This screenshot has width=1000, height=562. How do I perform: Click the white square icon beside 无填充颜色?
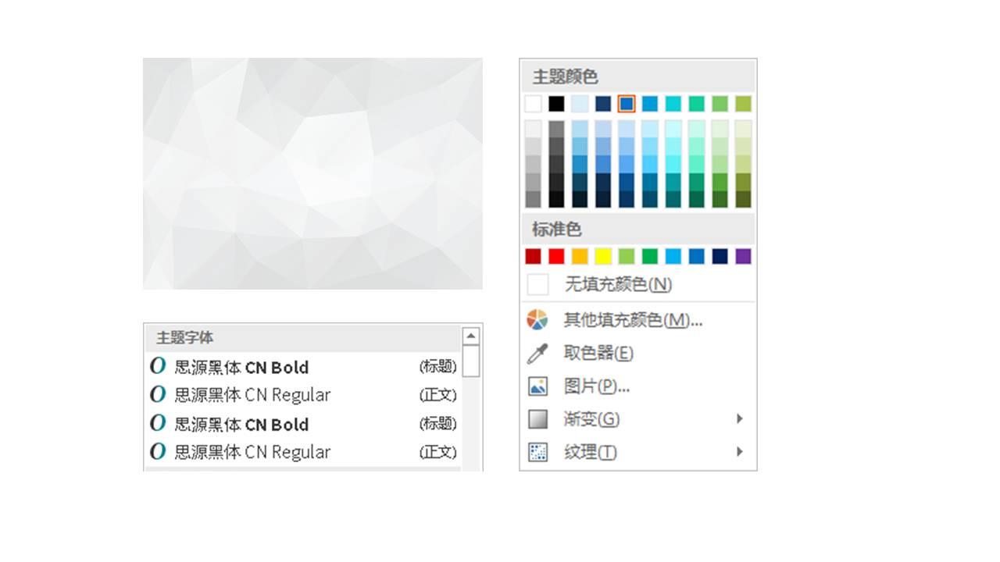(x=538, y=286)
